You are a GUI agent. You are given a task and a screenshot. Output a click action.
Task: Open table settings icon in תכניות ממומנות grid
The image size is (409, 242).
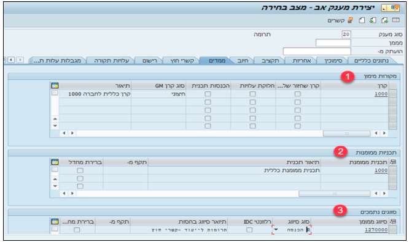[55, 162]
